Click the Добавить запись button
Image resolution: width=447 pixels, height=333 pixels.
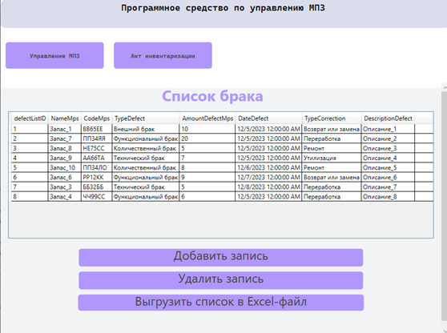pyautogui.click(x=220, y=258)
